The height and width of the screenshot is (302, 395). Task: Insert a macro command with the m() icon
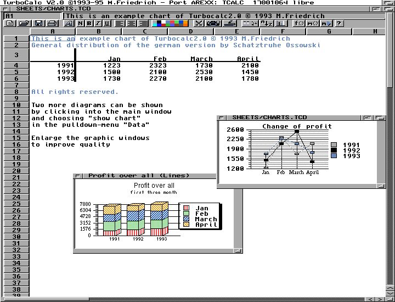point(313,24)
